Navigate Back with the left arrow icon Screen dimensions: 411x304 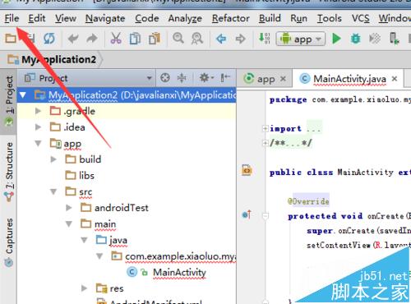coord(221,39)
